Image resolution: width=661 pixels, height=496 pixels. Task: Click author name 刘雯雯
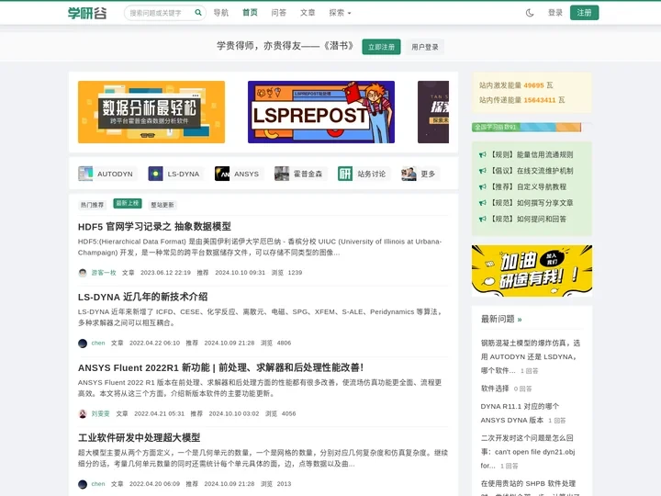click(100, 413)
